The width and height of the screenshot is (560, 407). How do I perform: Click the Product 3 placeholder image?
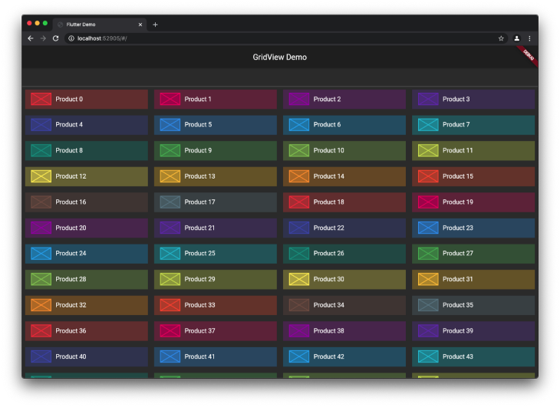[428, 99]
